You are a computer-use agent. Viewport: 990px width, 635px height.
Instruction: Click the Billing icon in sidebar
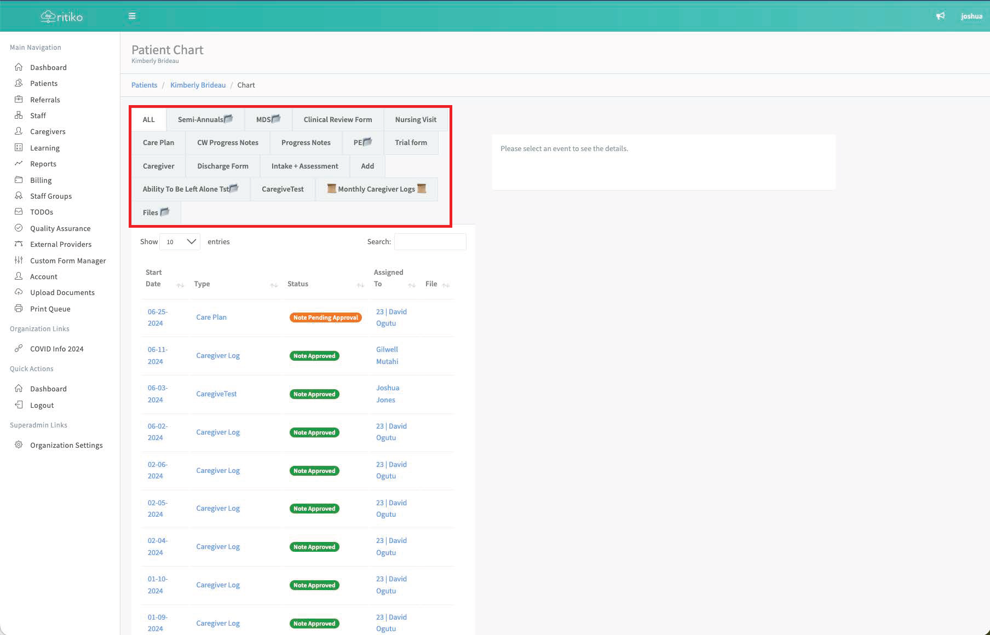[19, 180]
